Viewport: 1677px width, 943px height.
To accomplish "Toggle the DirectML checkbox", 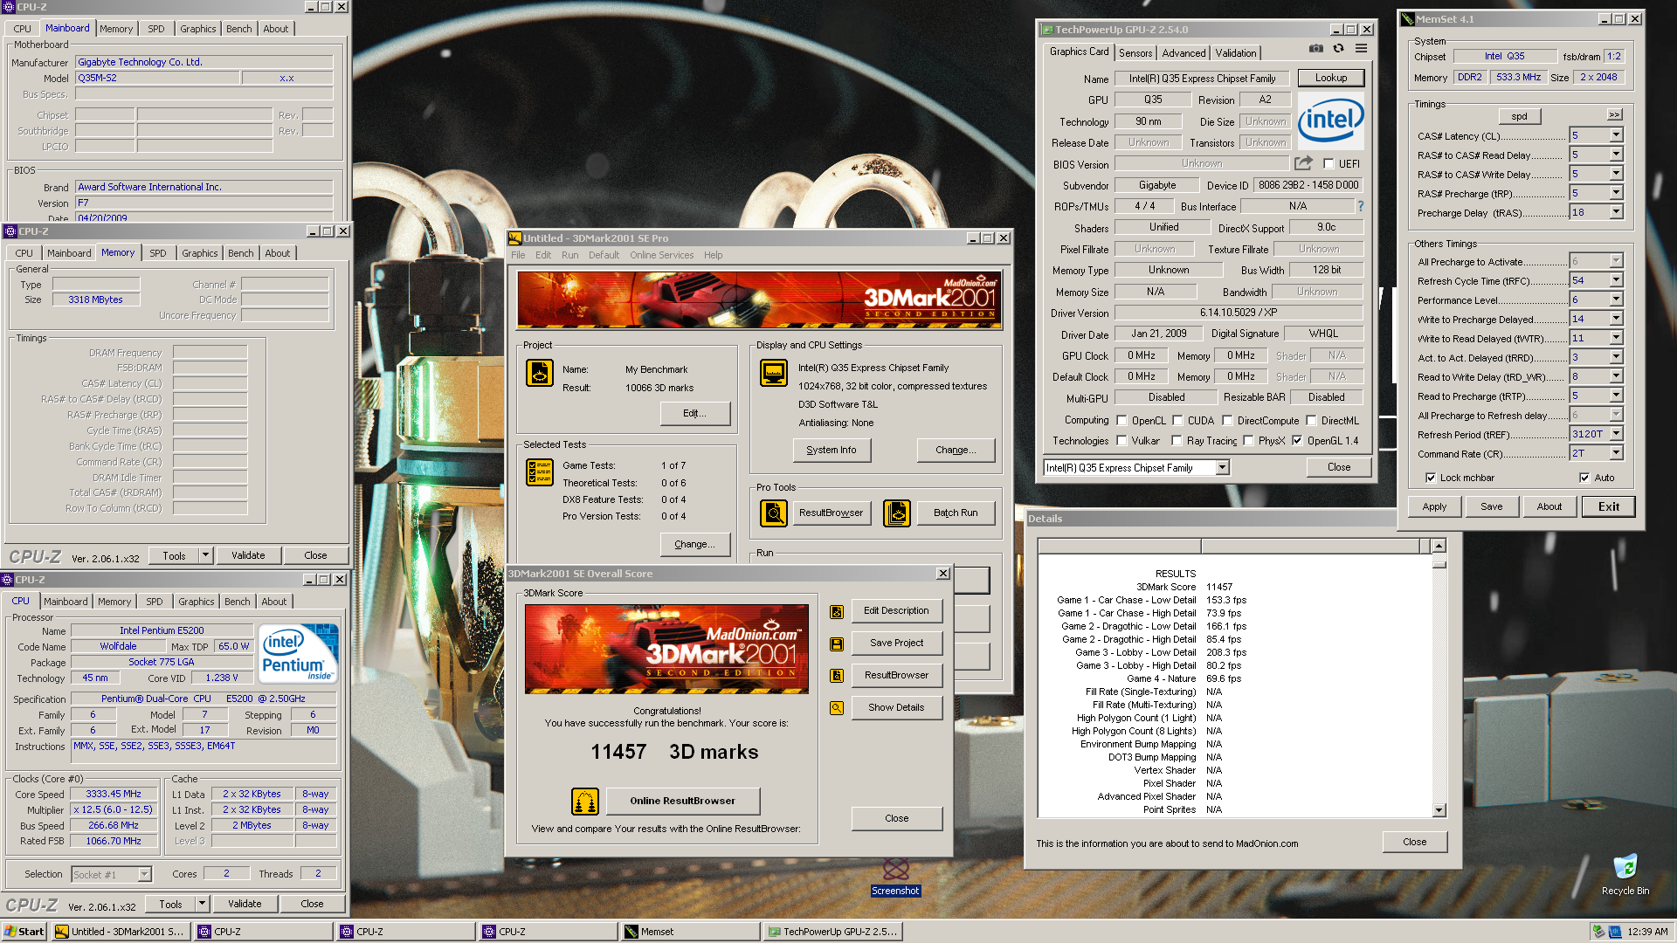I will pyautogui.click(x=1311, y=421).
